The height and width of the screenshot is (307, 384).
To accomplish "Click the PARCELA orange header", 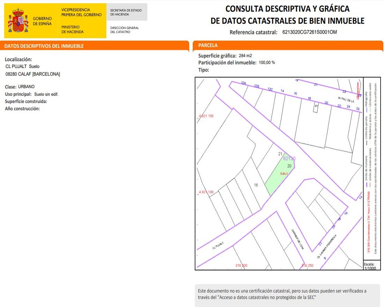I will pyautogui.click(x=288, y=45).
